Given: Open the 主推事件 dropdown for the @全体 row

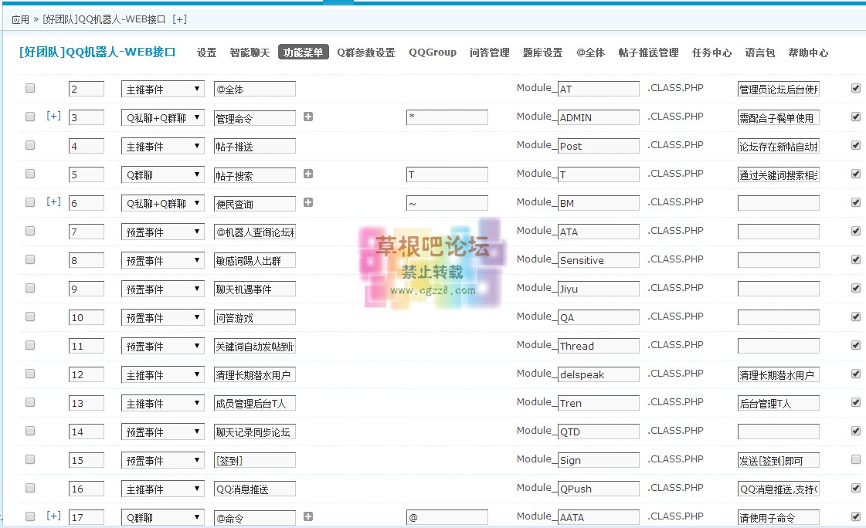Looking at the screenshot, I should [x=162, y=87].
